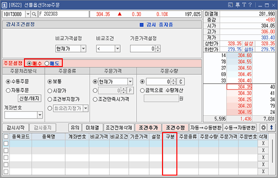The width and height of the screenshot is (278, 178).
Task: Click the number 1 window icon in title bar
Action: (x=4, y=5)
